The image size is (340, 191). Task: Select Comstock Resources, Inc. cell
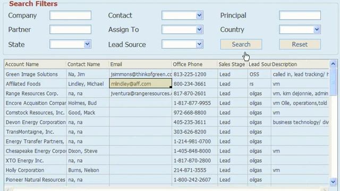click(x=35, y=112)
